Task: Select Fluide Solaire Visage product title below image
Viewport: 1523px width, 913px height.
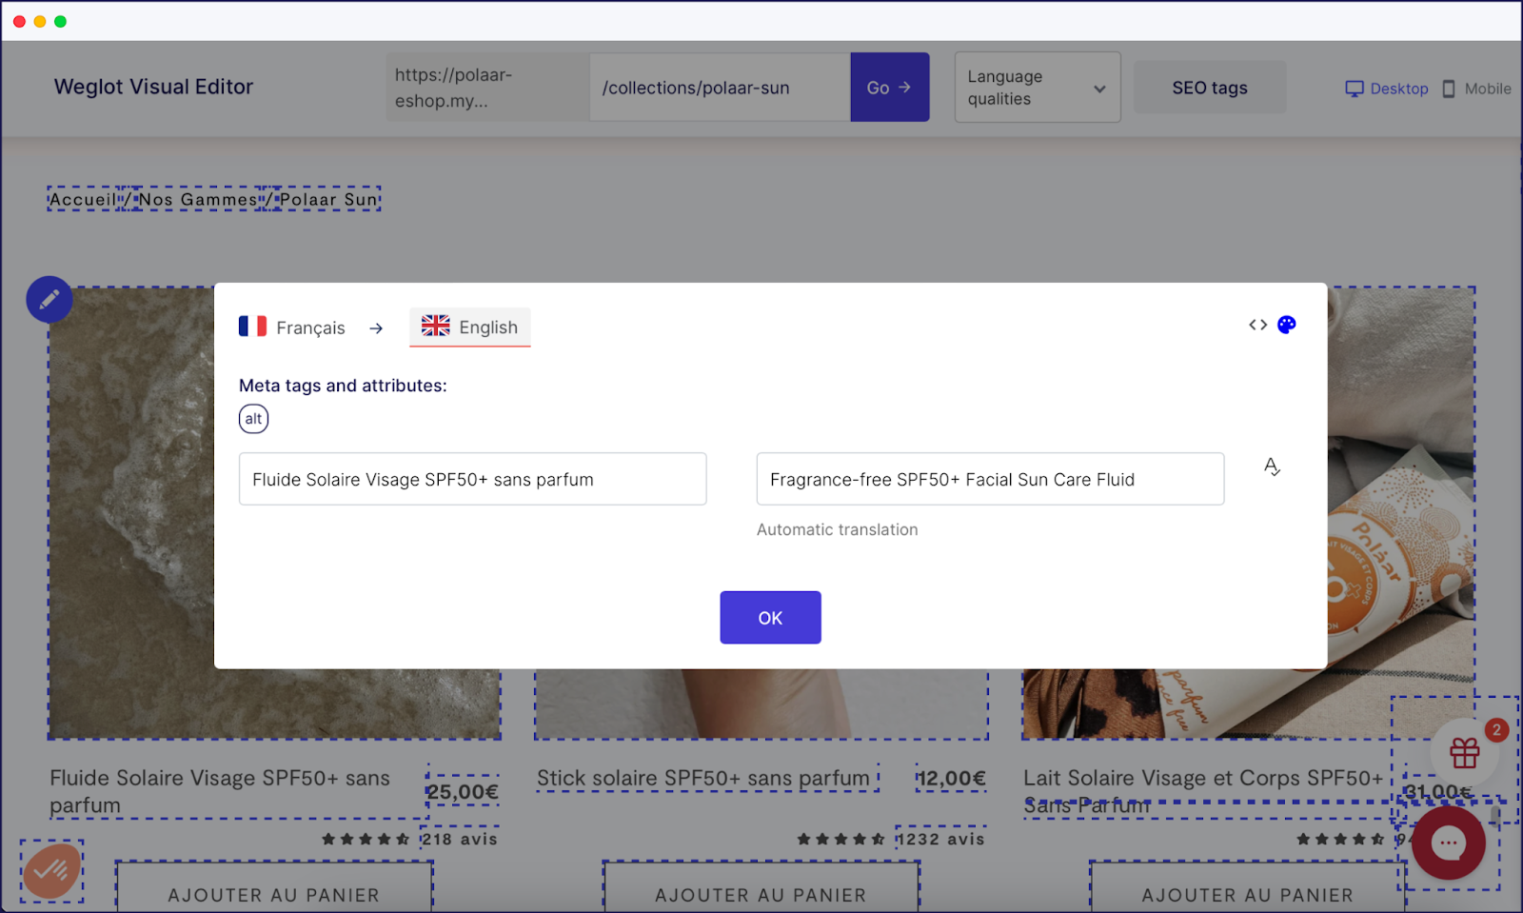Action: [x=220, y=791]
